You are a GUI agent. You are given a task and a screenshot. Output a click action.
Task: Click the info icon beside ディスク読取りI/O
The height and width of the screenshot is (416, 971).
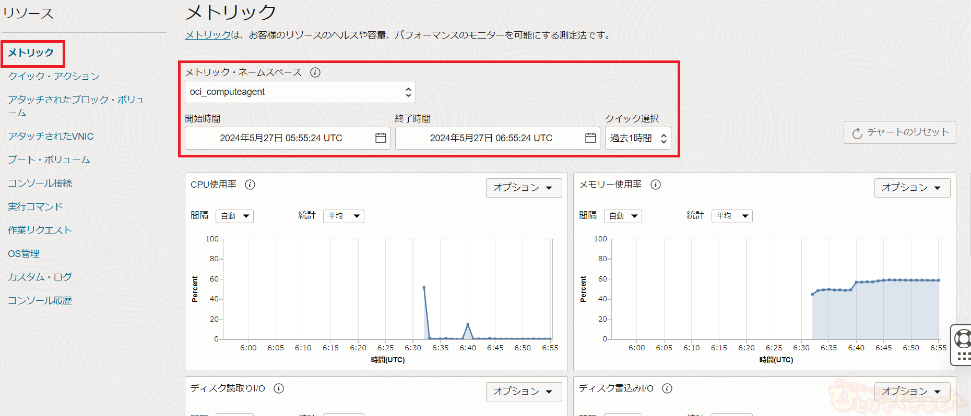(279, 388)
